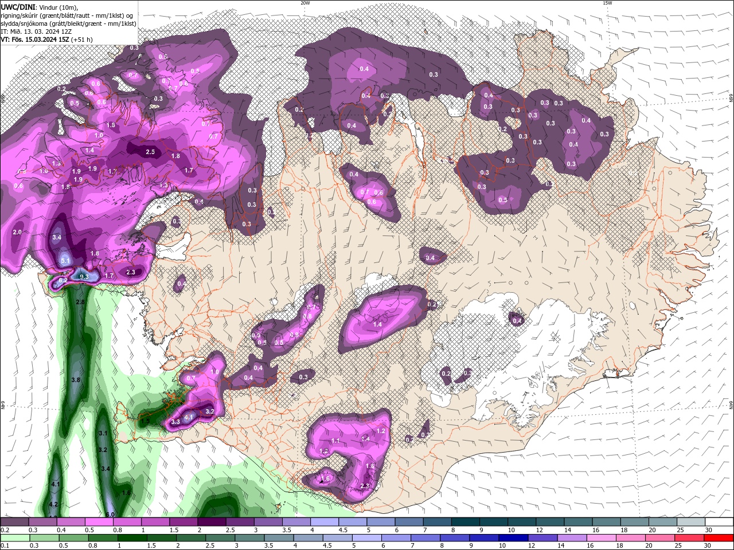Click the white 30+ swatch in the upper legend row
734x550 pixels.
tap(719, 522)
